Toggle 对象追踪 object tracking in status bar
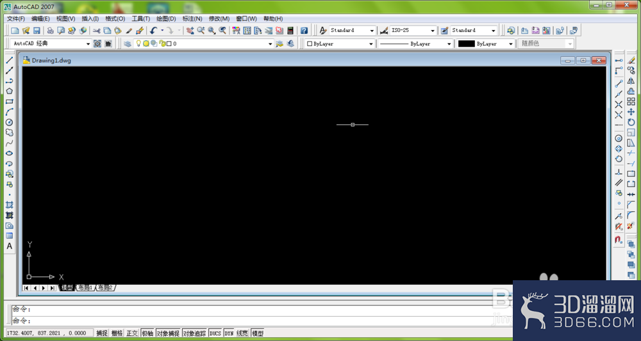This screenshot has height=341, width=641. coord(195,333)
